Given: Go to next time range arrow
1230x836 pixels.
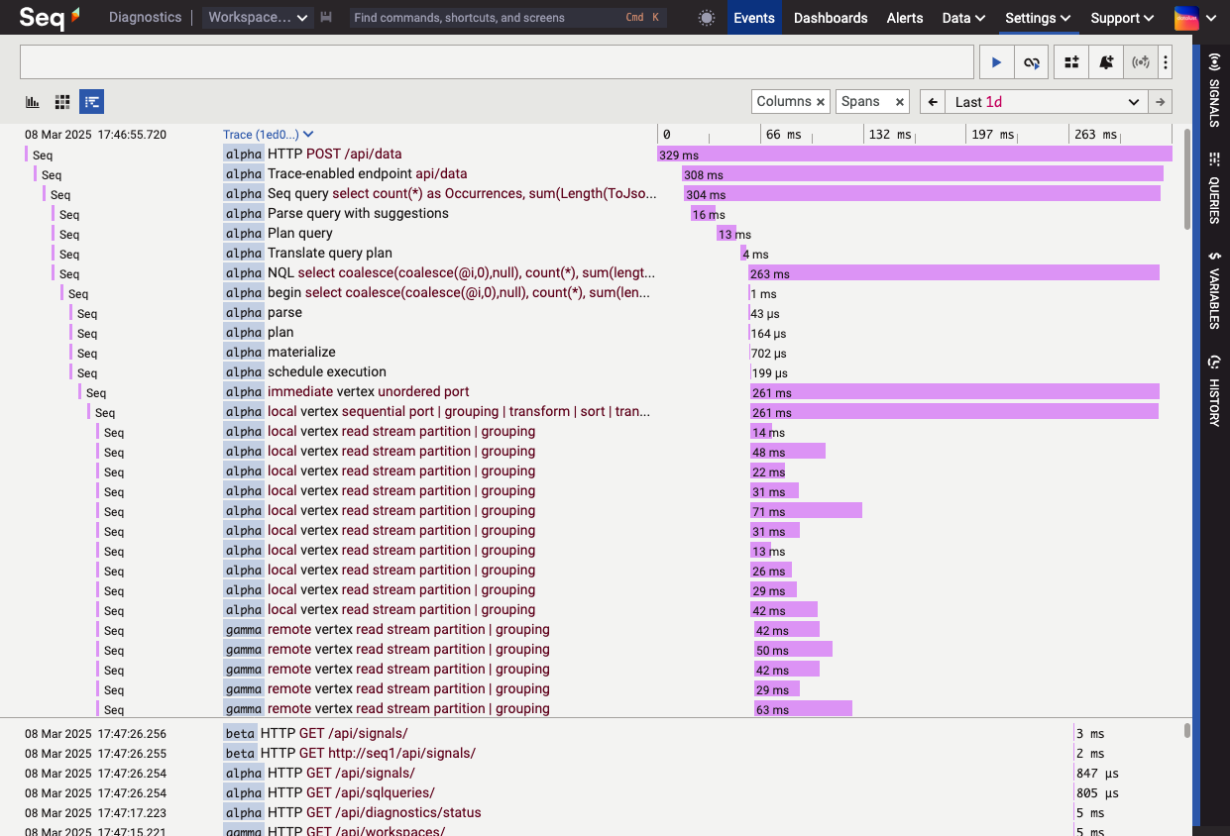Looking at the screenshot, I should (1160, 102).
